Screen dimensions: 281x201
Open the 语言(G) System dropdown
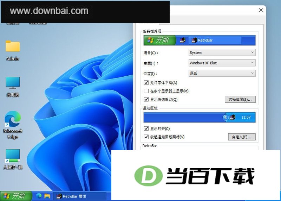coord(222,52)
